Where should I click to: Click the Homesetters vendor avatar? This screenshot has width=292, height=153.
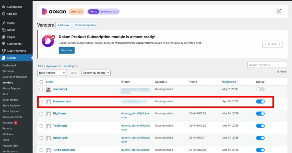pos(49,102)
